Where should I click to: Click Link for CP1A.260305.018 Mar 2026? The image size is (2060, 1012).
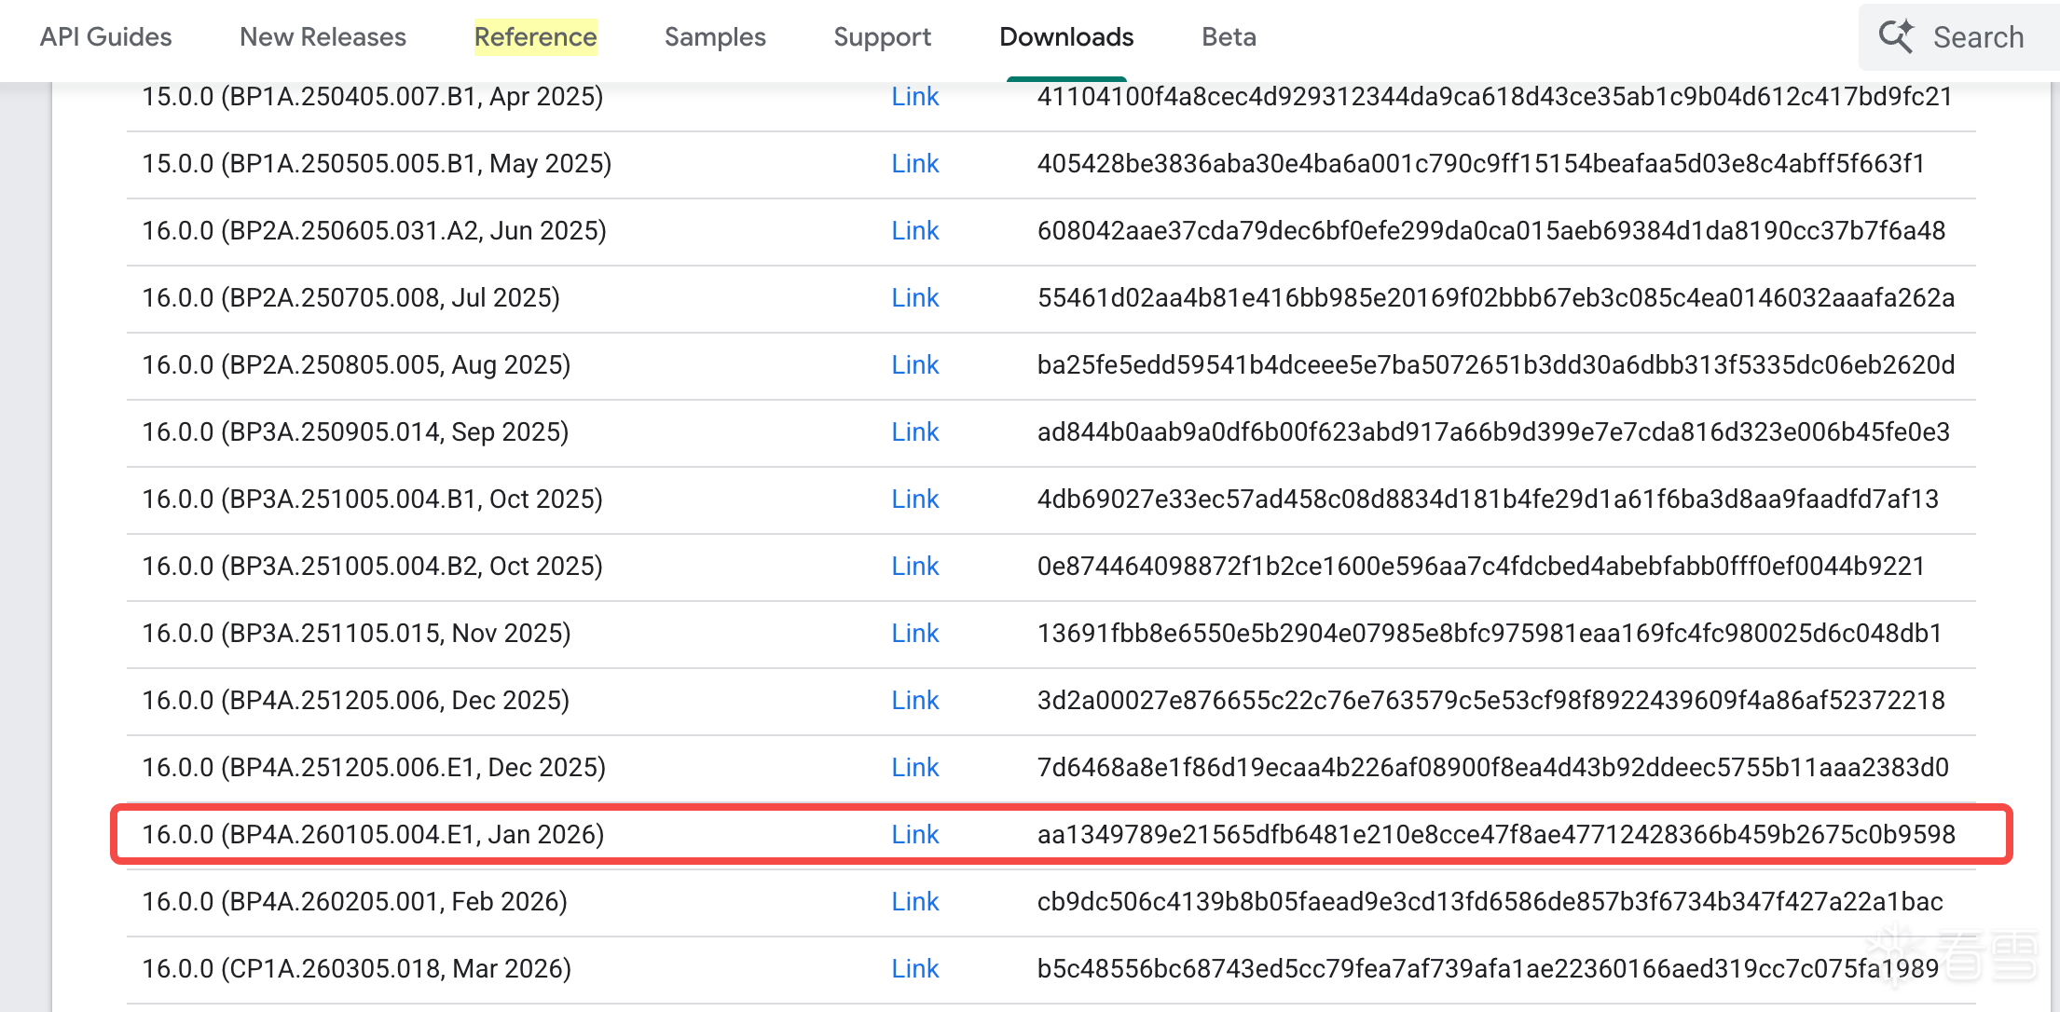[x=914, y=969]
